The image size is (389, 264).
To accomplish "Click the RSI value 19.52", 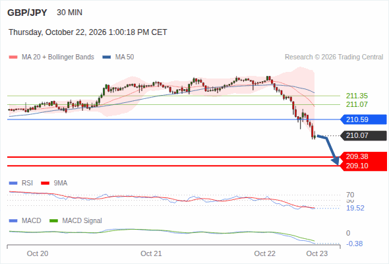I will pyautogui.click(x=355, y=208).
